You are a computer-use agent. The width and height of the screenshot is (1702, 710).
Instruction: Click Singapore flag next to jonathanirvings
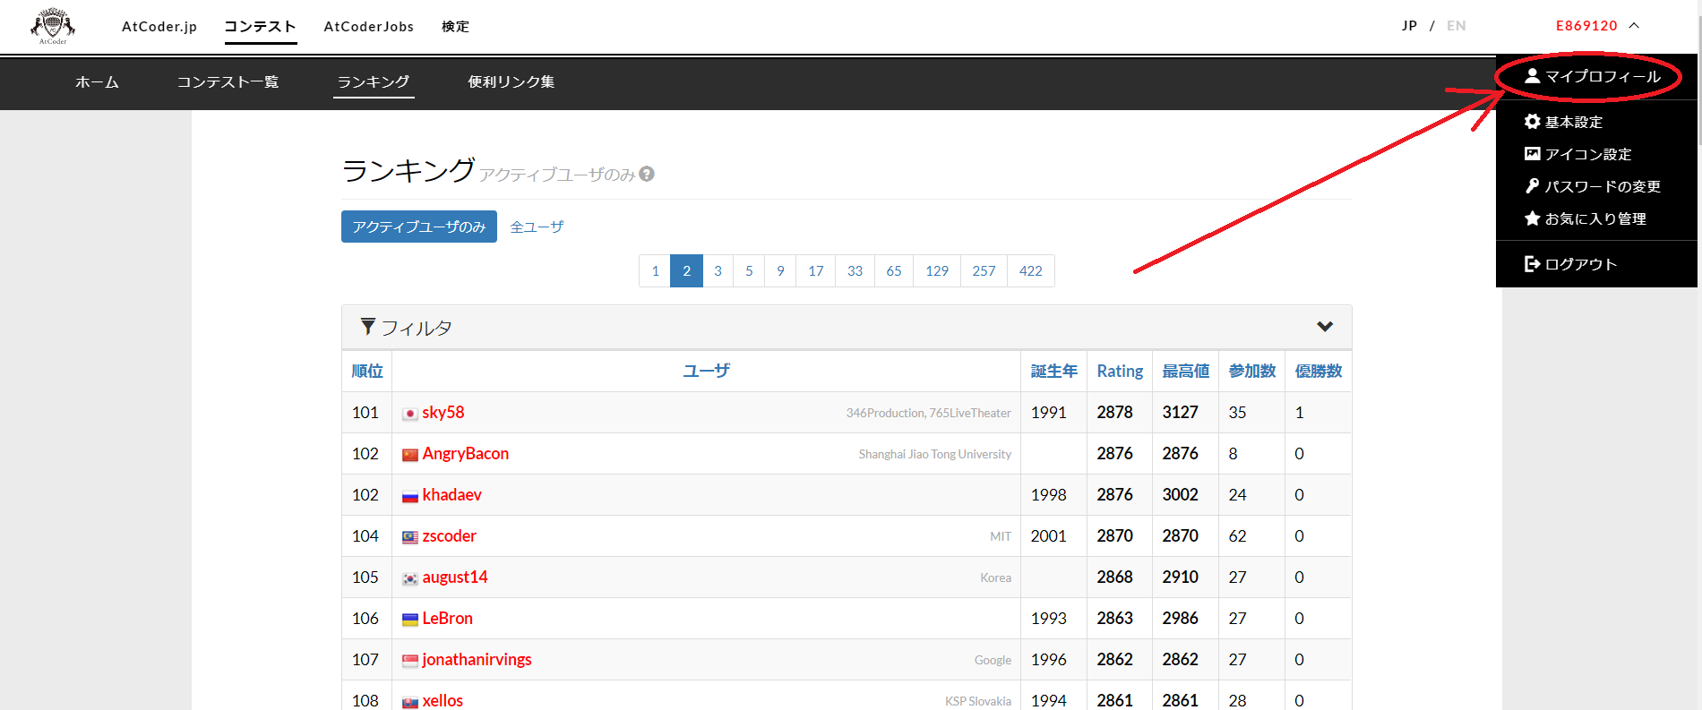pos(410,661)
